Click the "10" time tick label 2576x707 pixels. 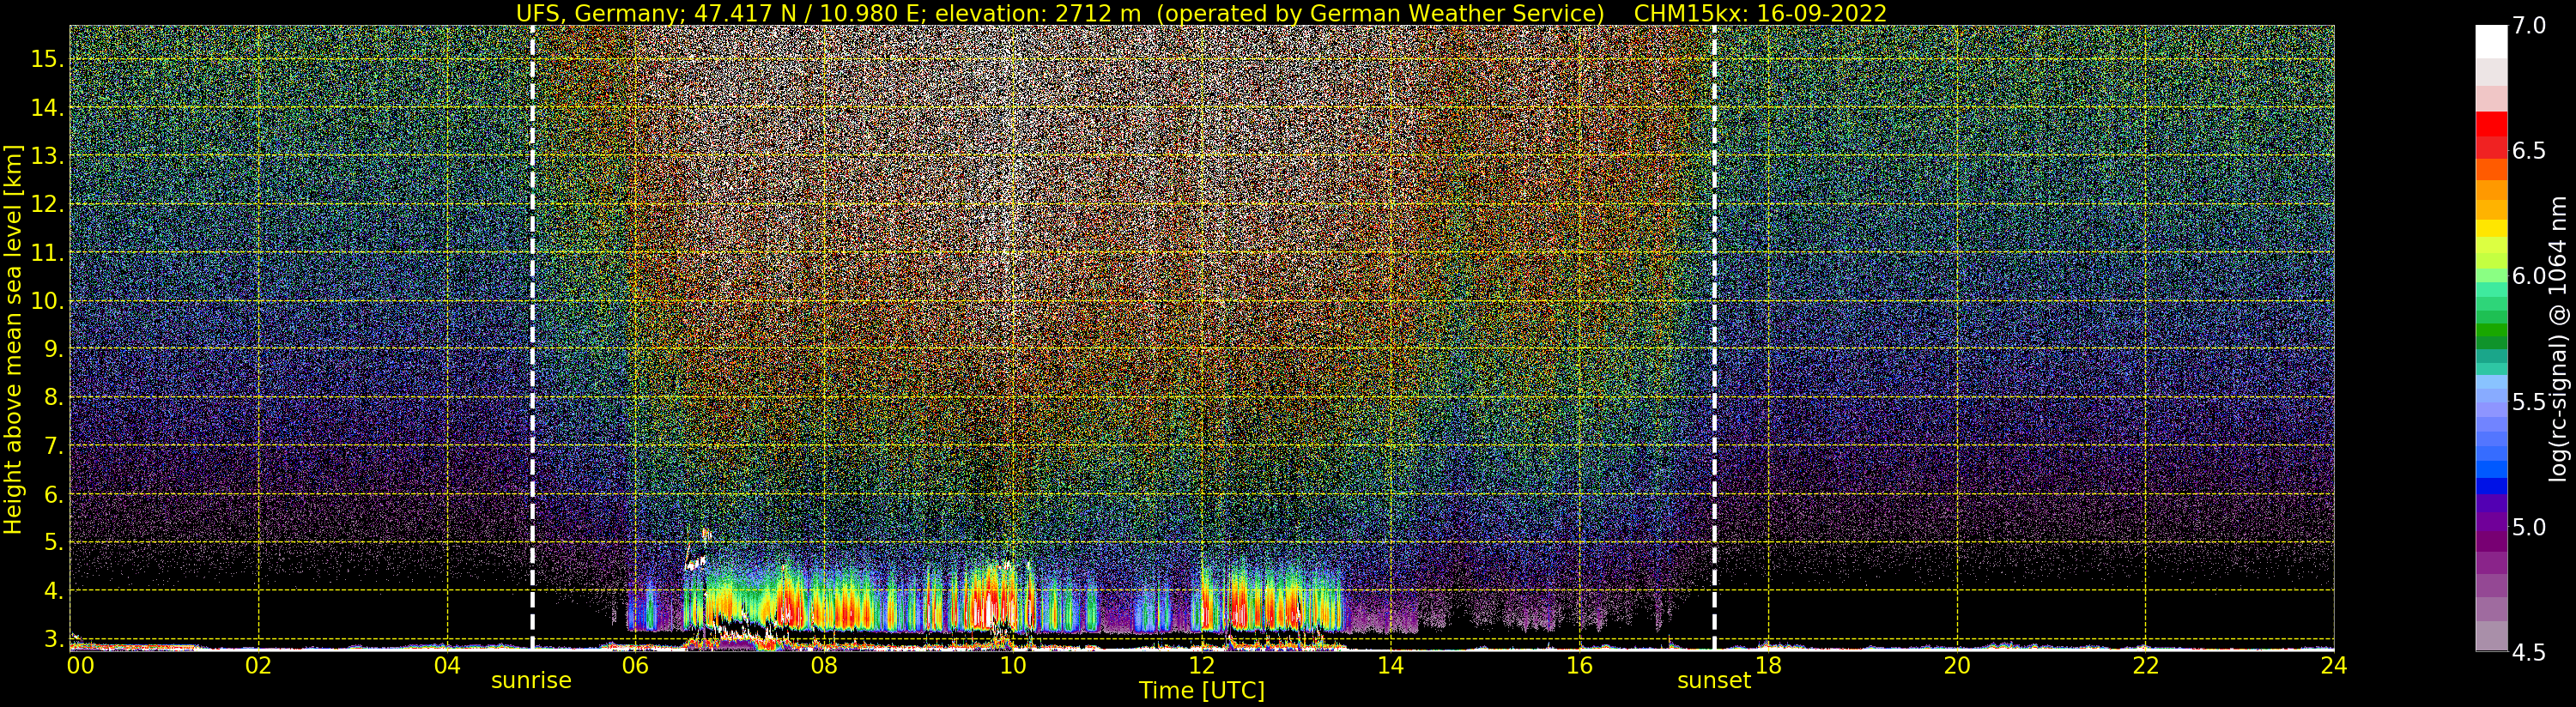pos(1013,666)
